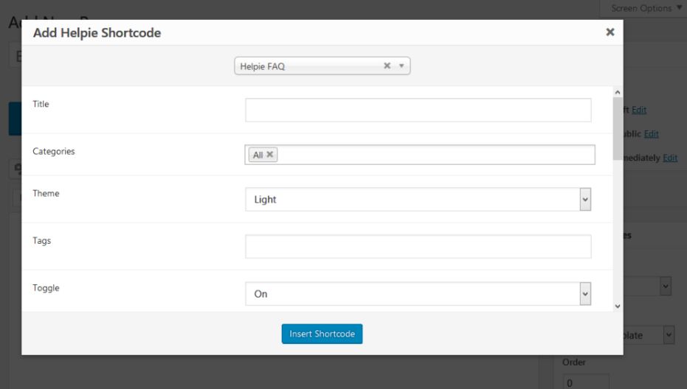Click the Order field in background page
687x389 pixels.
click(x=586, y=382)
